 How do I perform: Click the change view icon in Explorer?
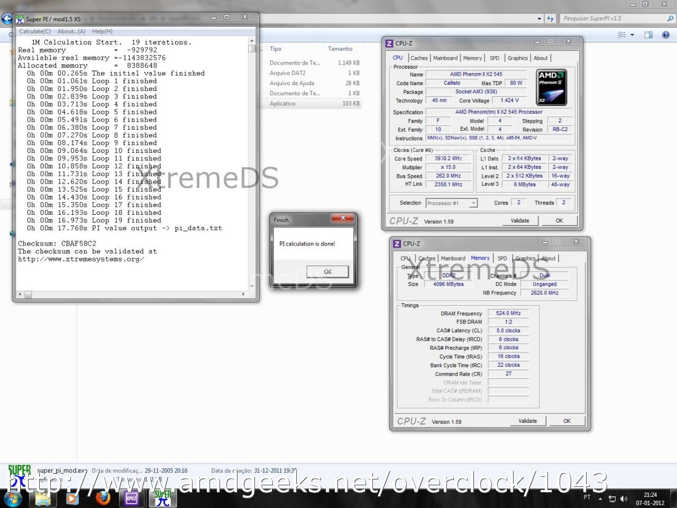622,35
